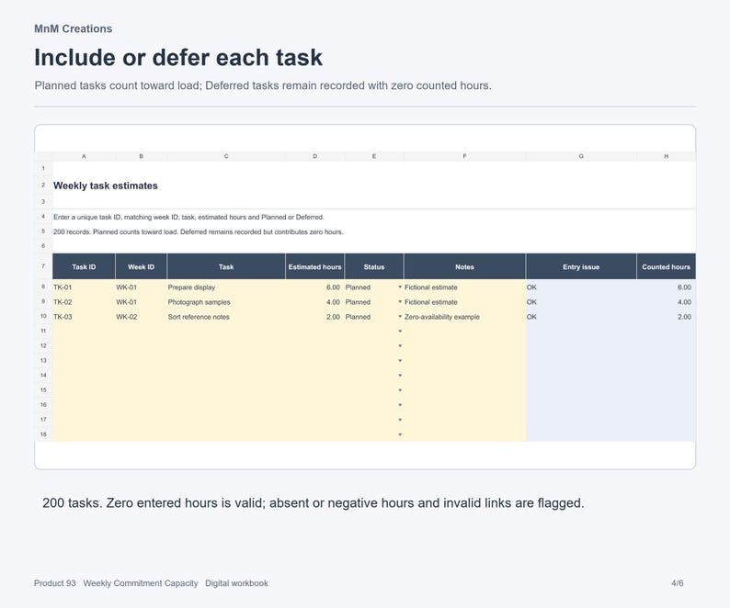The width and height of the screenshot is (730, 608).
Task: Select WK-01 cell in TK-01 row
Action: click(x=141, y=287)
